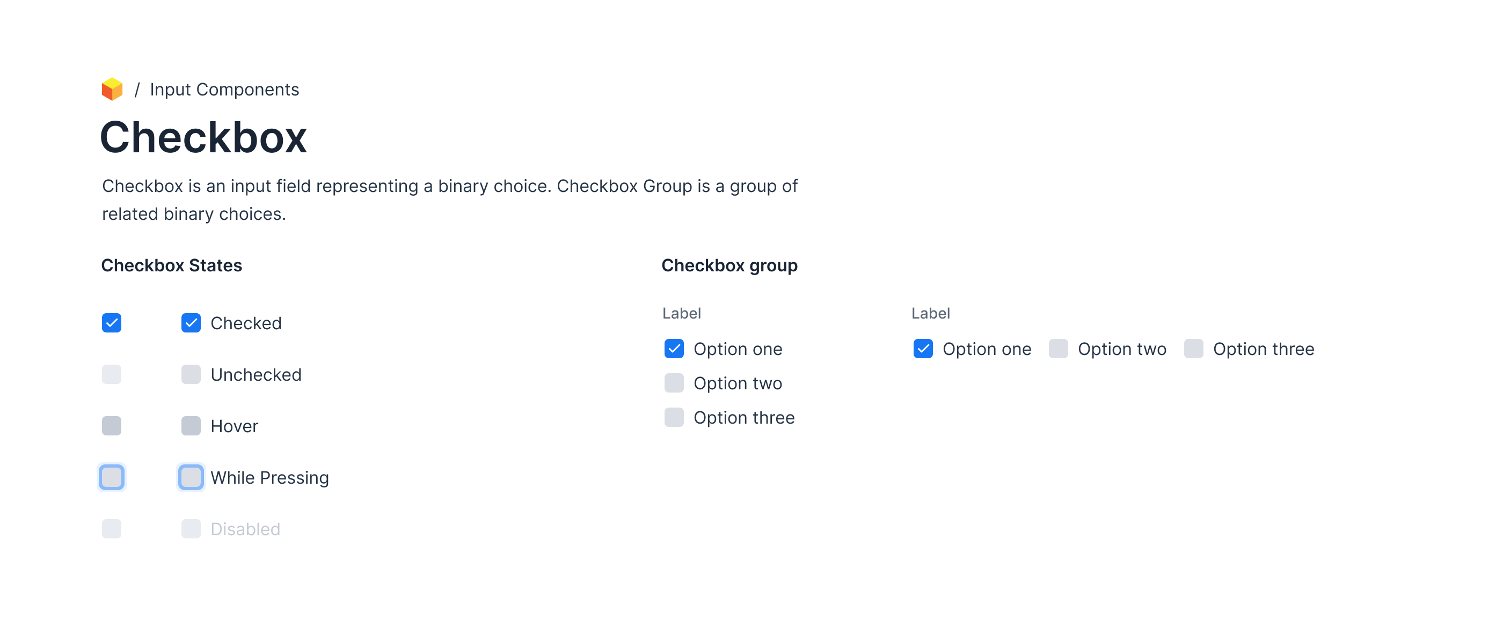Uncheck Option one in the horizontal group

coord(923,349)
